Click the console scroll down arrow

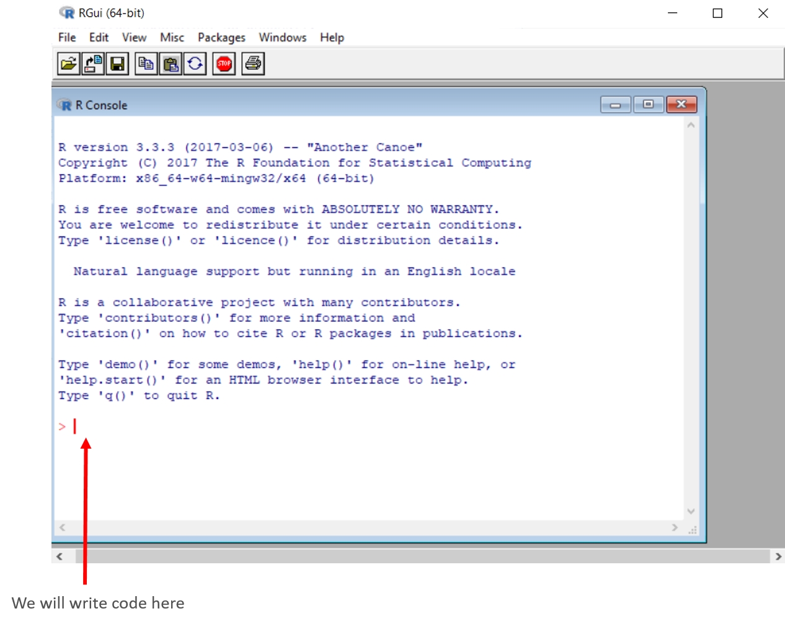click(x=691, y=511)
